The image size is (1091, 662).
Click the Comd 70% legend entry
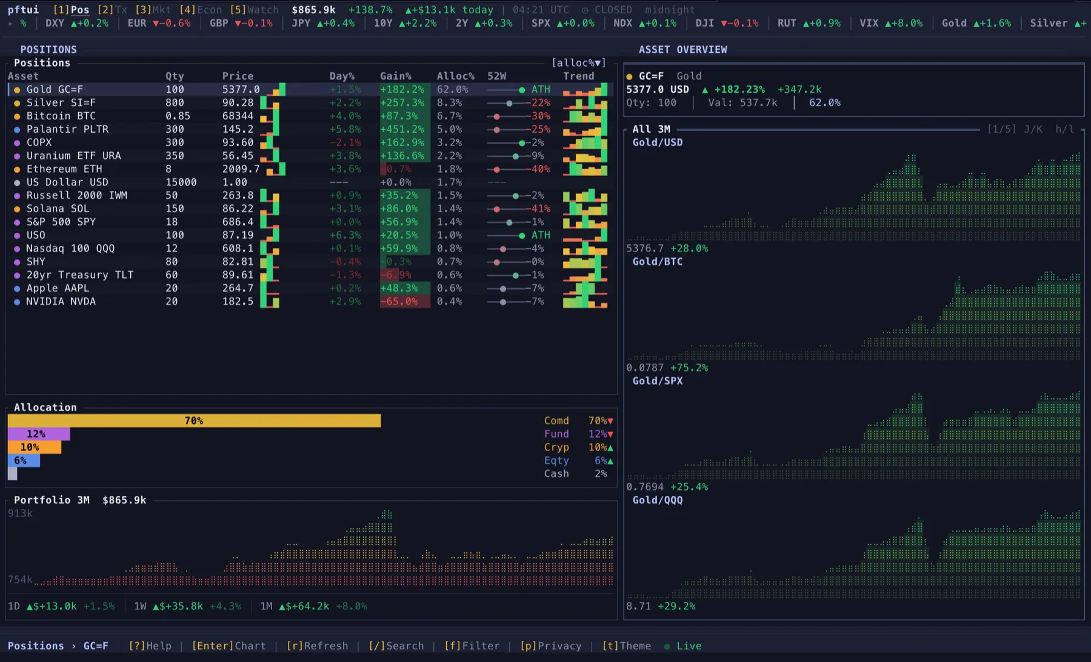click(x=579, y=421)
